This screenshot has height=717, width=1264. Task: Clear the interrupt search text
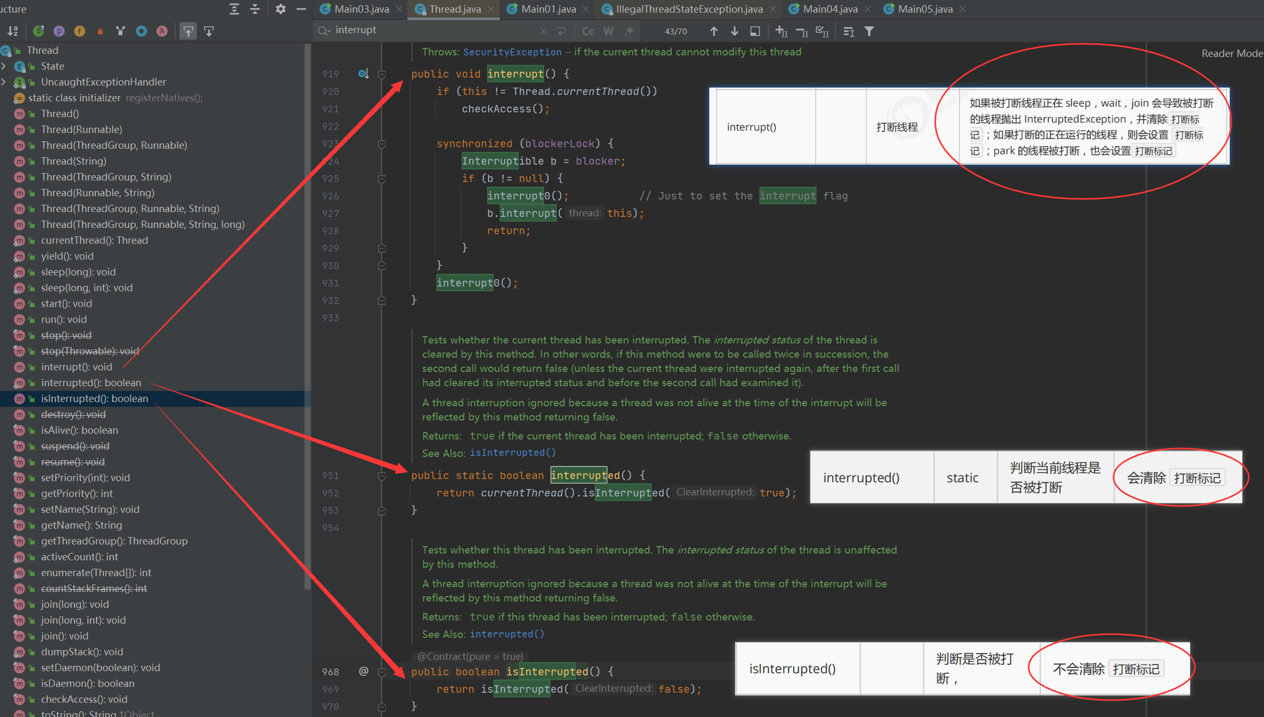point(544,31)
